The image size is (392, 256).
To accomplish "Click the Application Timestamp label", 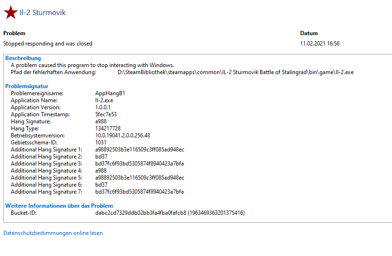I will coord(40,114).
